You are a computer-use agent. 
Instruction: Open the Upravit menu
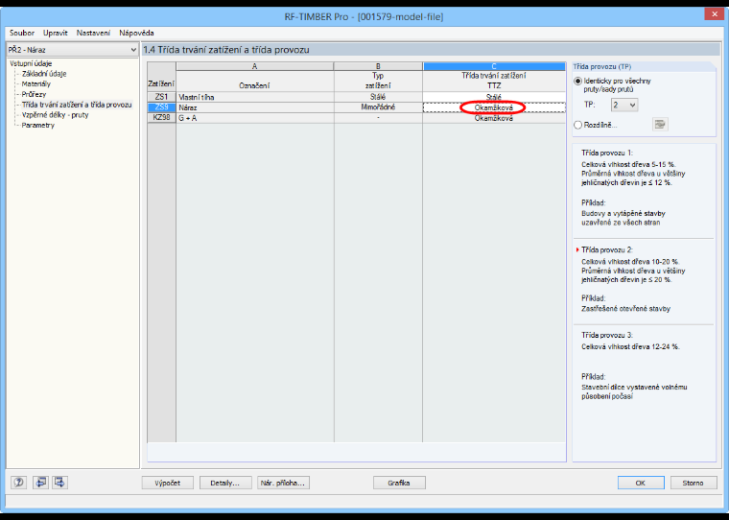(x=56, y=33)
